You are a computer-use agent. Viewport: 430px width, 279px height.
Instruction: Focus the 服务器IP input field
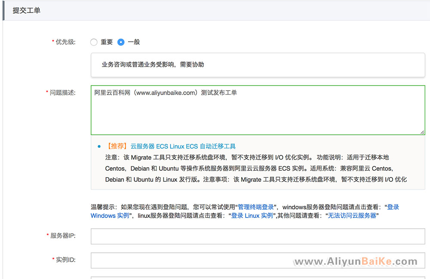(258, 236)
